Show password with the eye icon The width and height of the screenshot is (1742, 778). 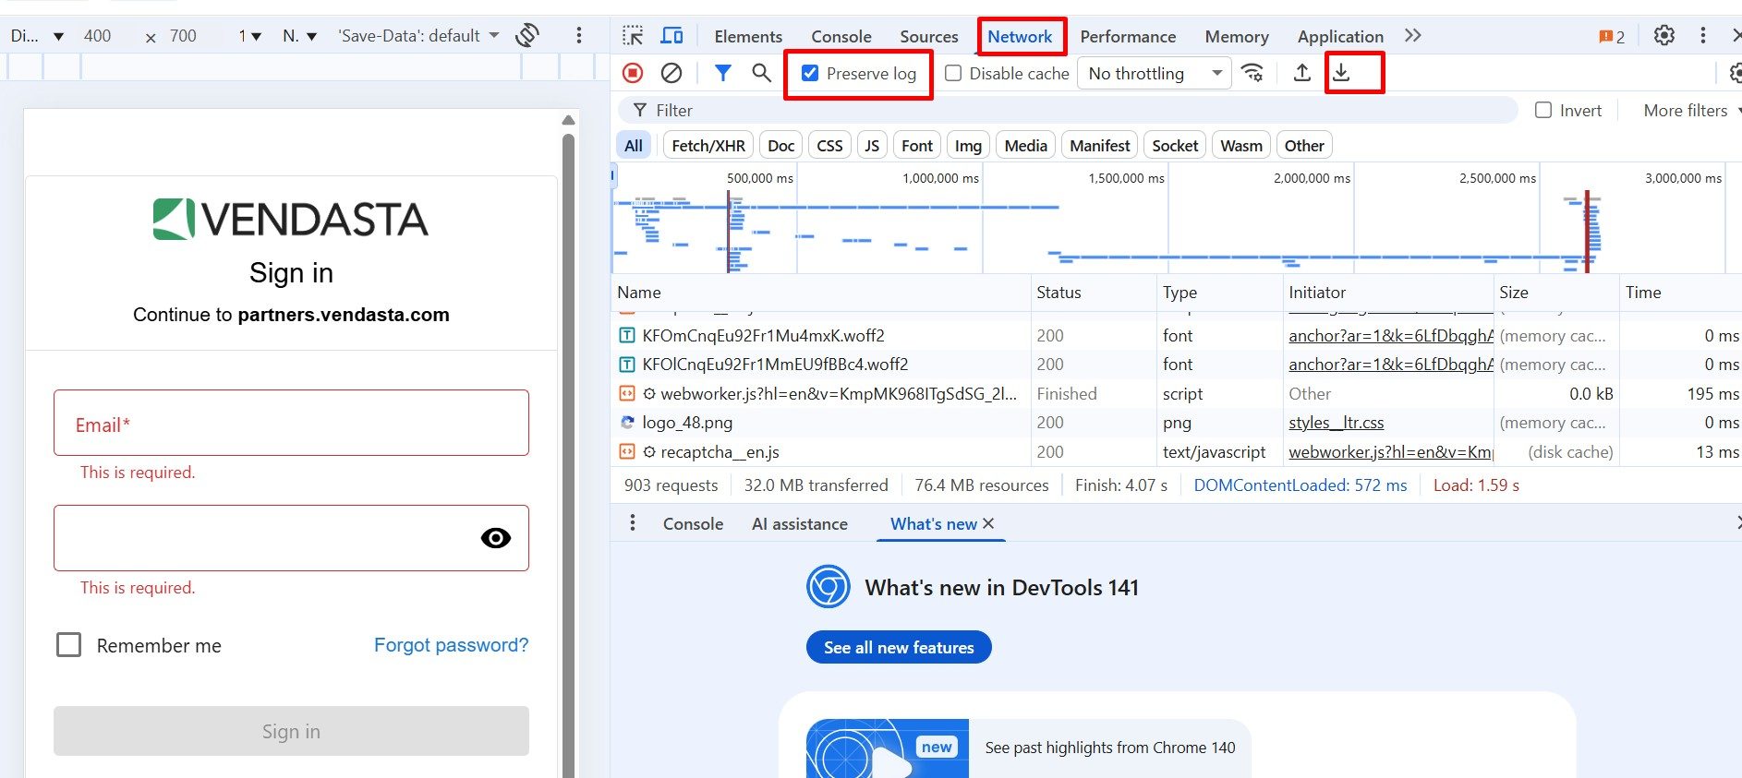pos(496,538)
